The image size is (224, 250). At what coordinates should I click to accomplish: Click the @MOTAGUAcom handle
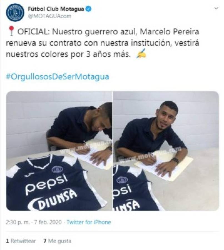(50, 16)
